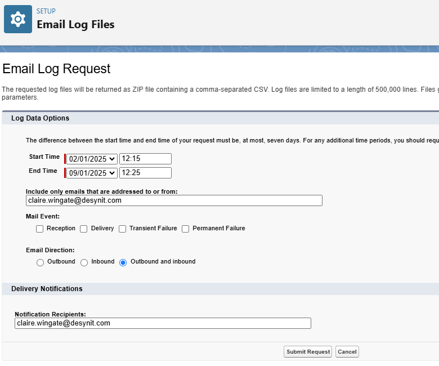The width and height of the screenshot is (439, 366).
Task: Click the End Time hour field 12:25
Action: [x=145, y=173]
